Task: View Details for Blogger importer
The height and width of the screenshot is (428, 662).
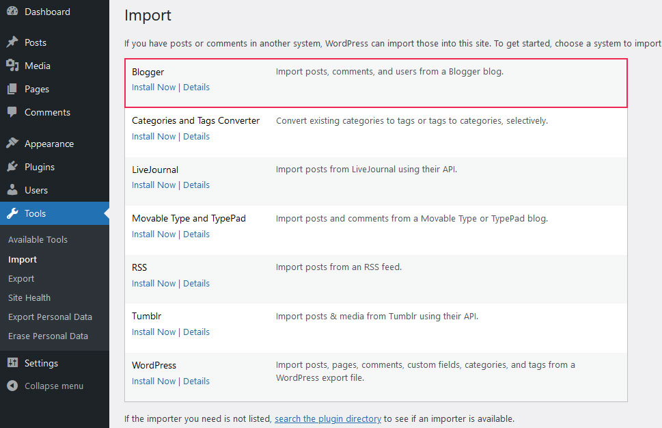Action: point(196,87)
